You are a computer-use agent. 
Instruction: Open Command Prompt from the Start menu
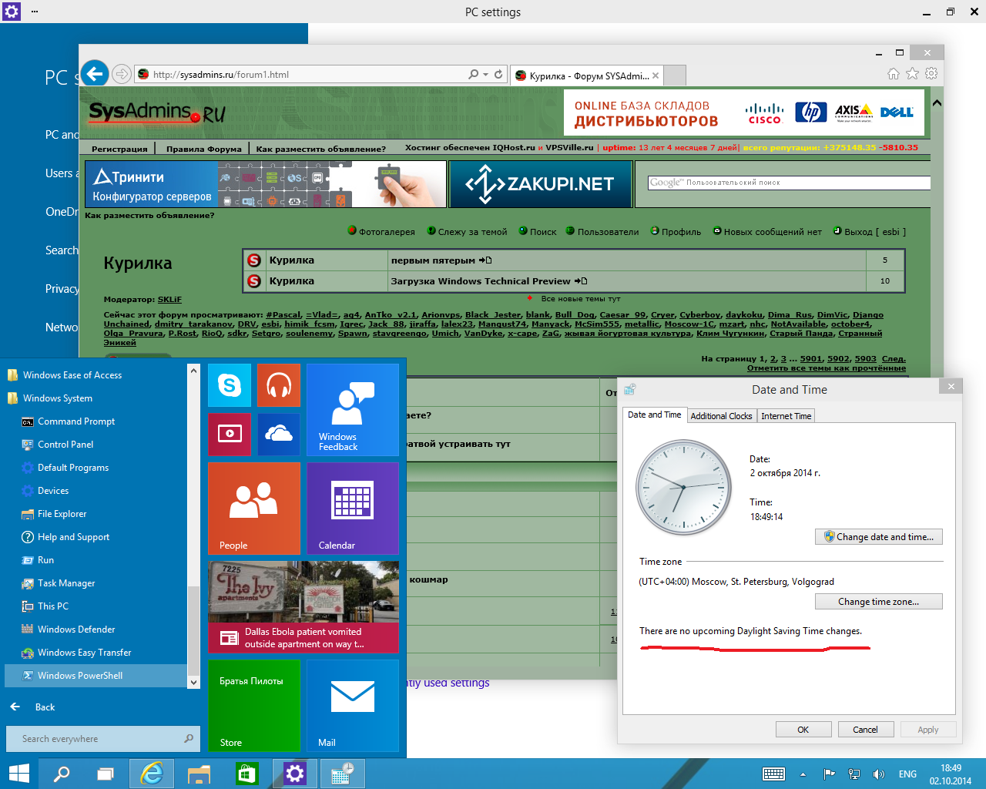[x=76, y=421]
